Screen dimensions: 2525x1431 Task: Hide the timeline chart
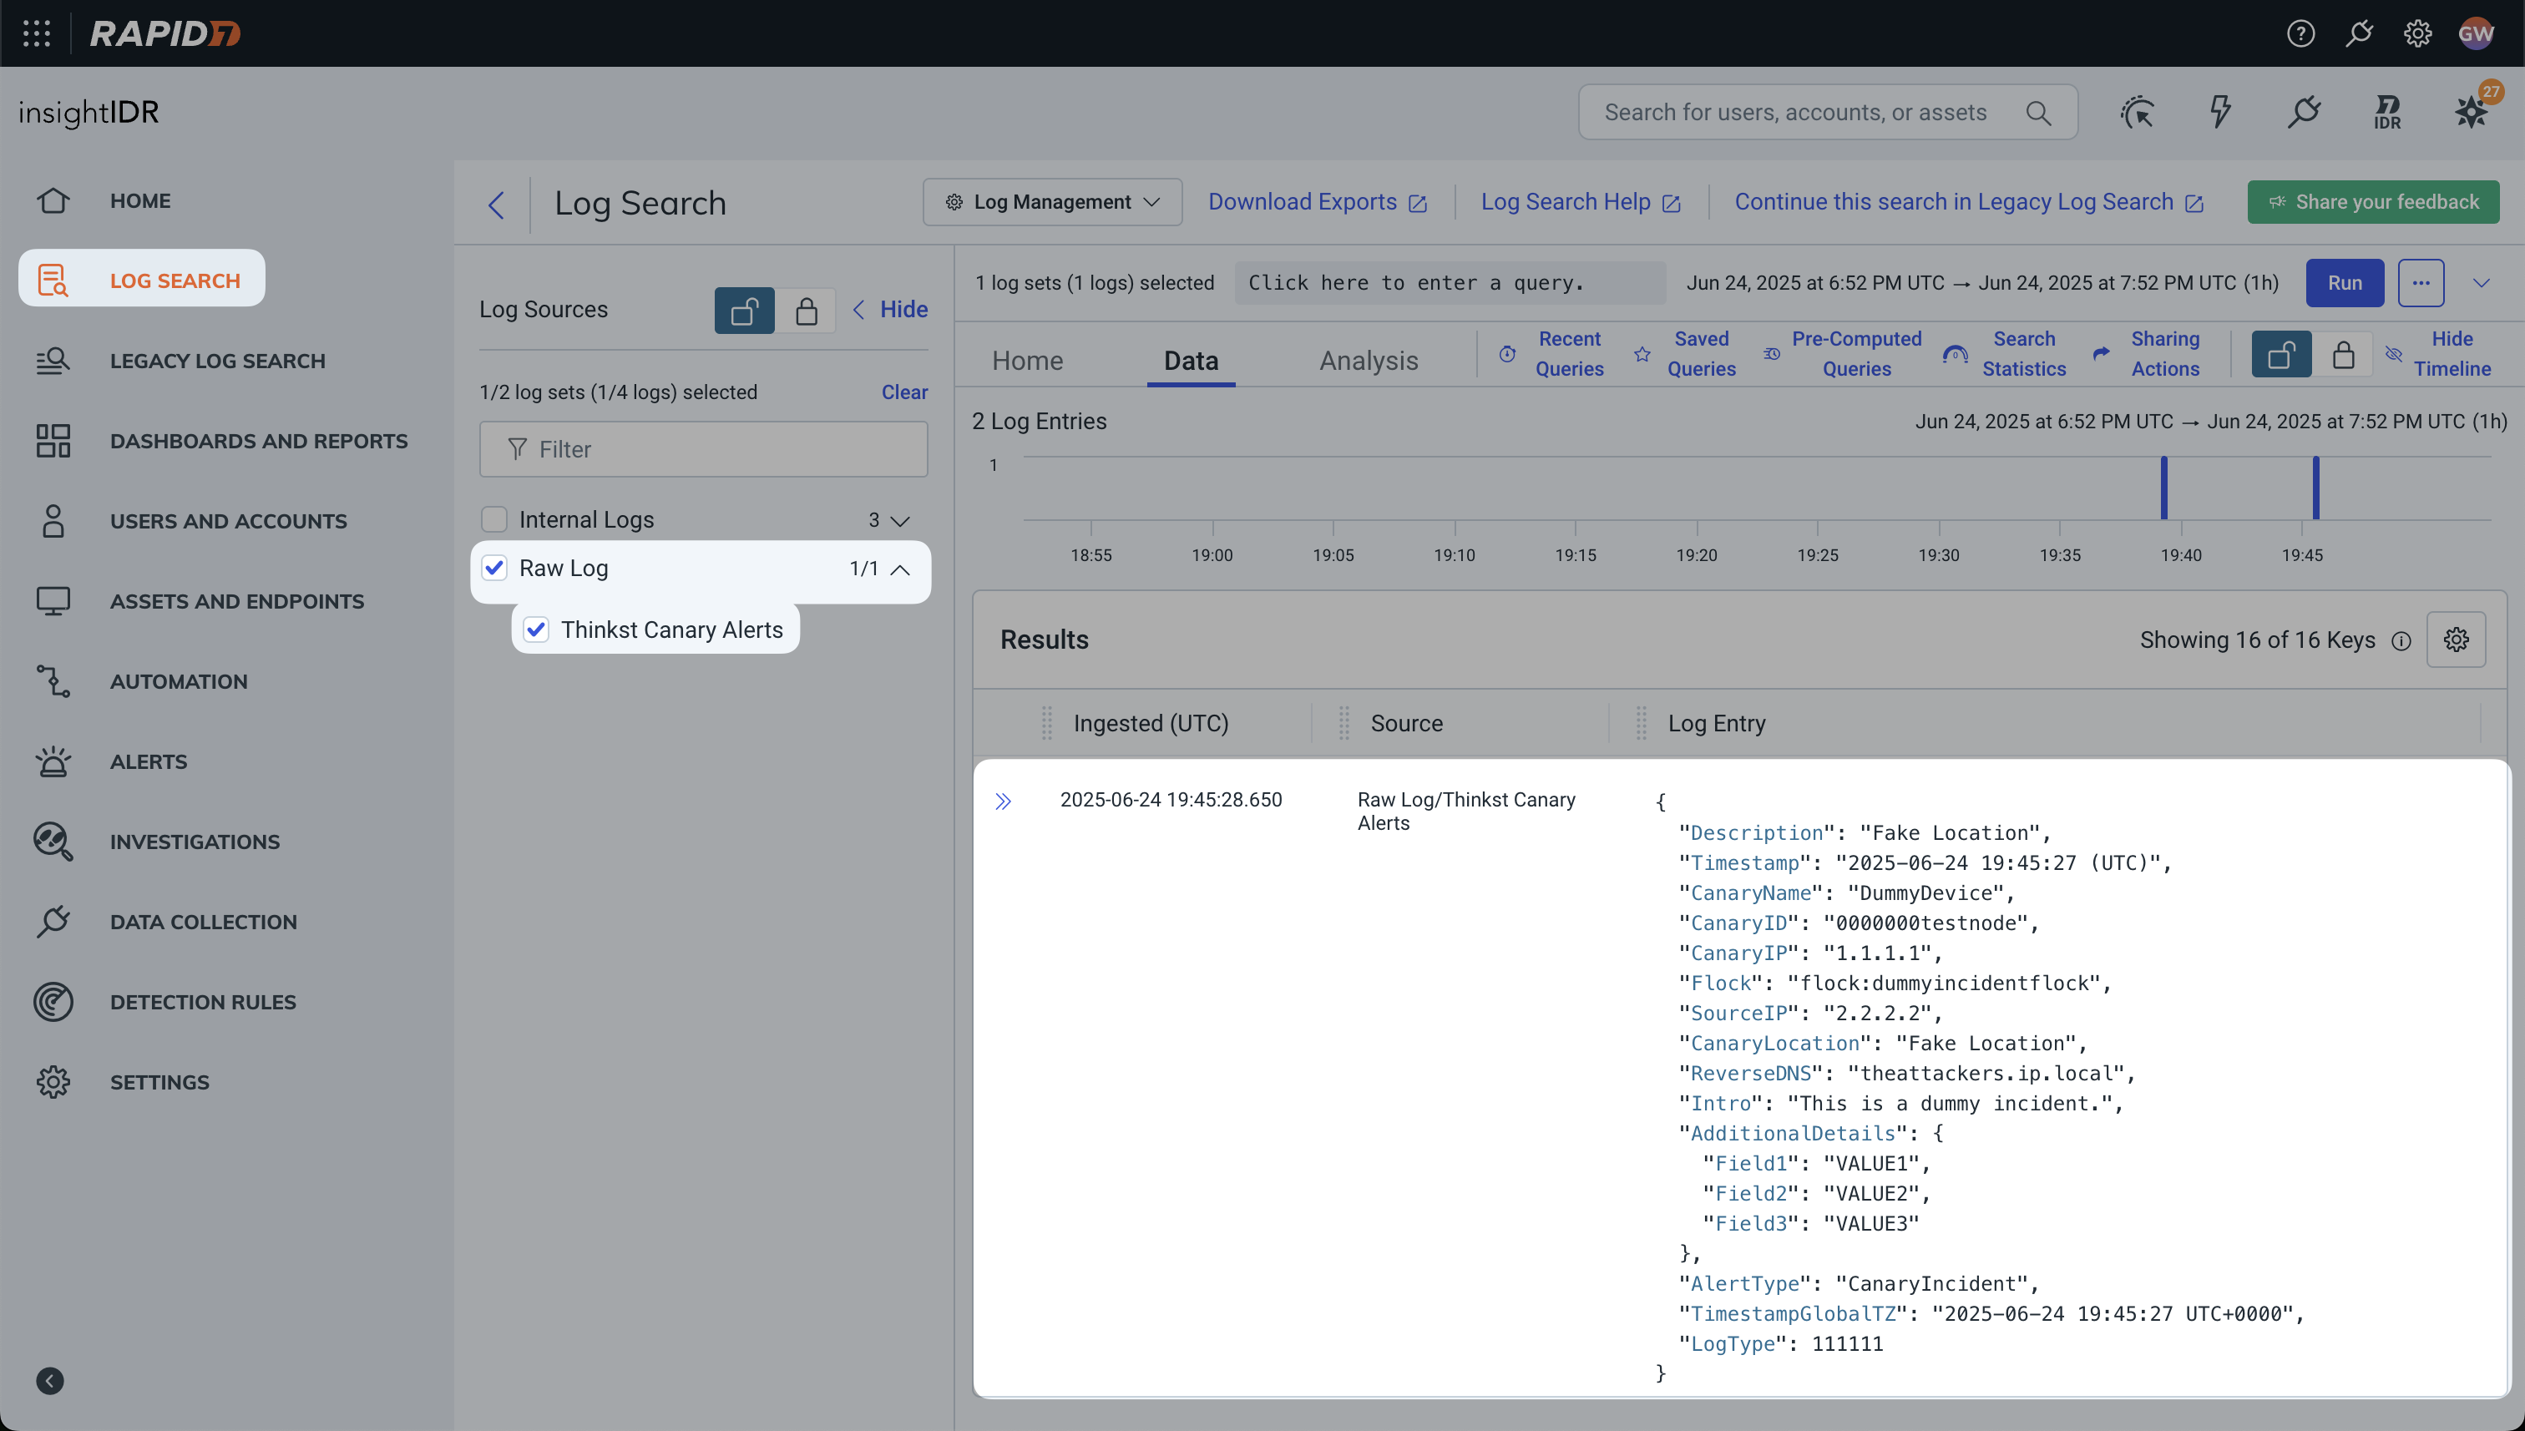tap(2438, 354)
